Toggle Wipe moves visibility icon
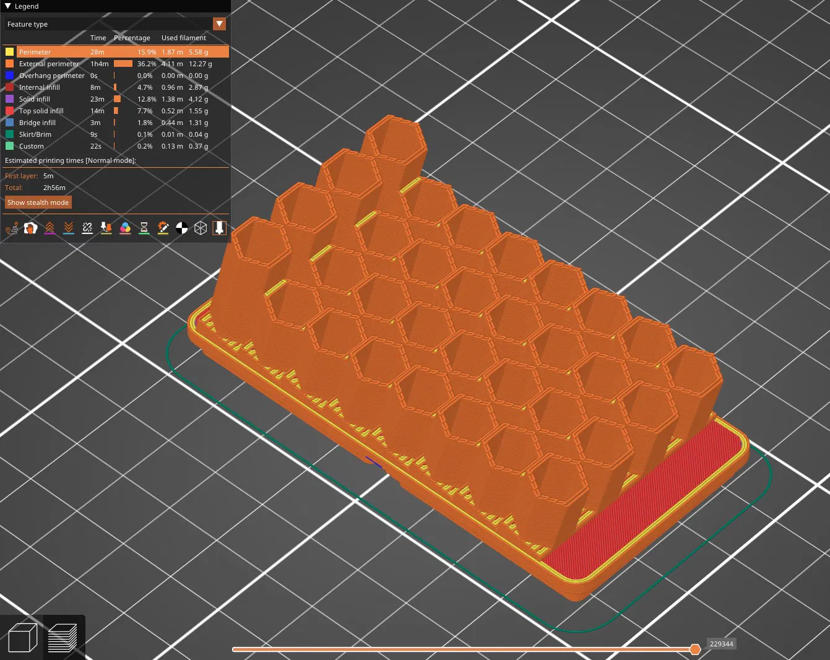The height and width of the screenshot is (660, 830). (x=30, y=228)
